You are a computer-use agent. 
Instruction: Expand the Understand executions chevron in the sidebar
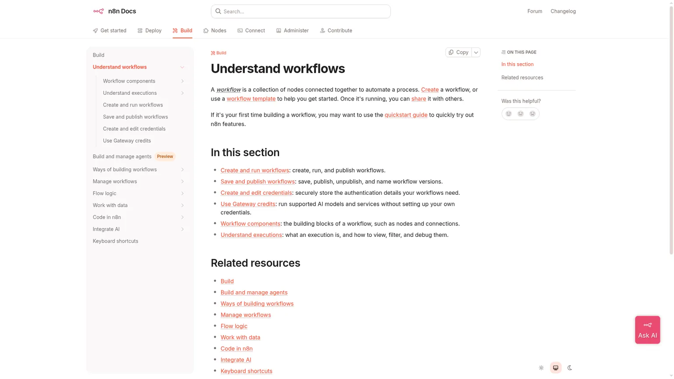(183, 93)
